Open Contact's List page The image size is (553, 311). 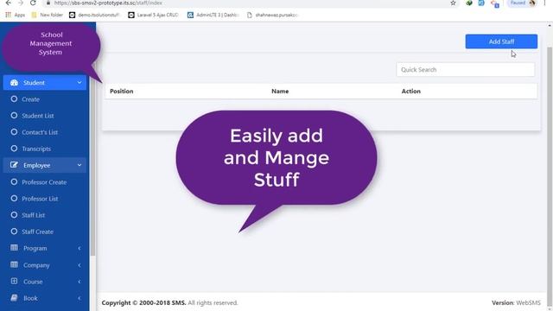point(40,132)
